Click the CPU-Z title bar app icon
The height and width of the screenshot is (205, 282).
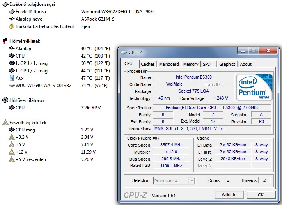point(124,53)
